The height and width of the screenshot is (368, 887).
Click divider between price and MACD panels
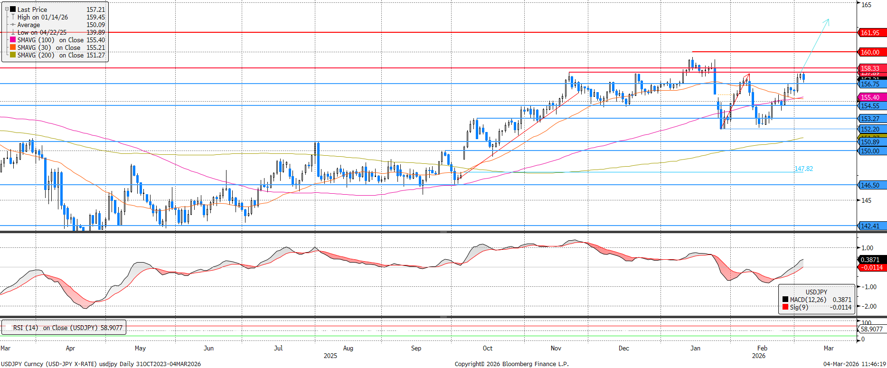coord(443,232)
